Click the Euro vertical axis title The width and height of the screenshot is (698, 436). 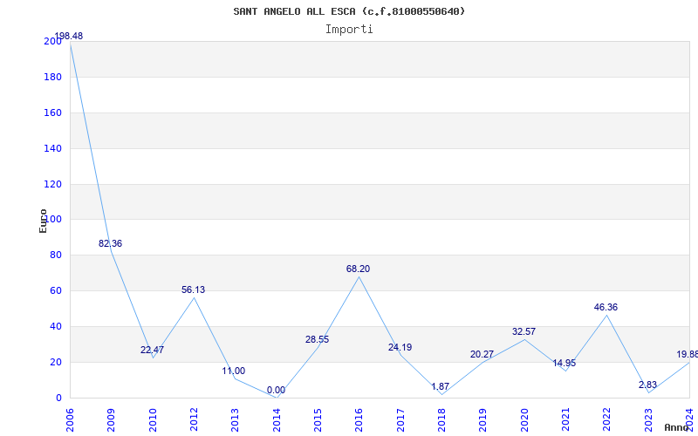point(43,221)
